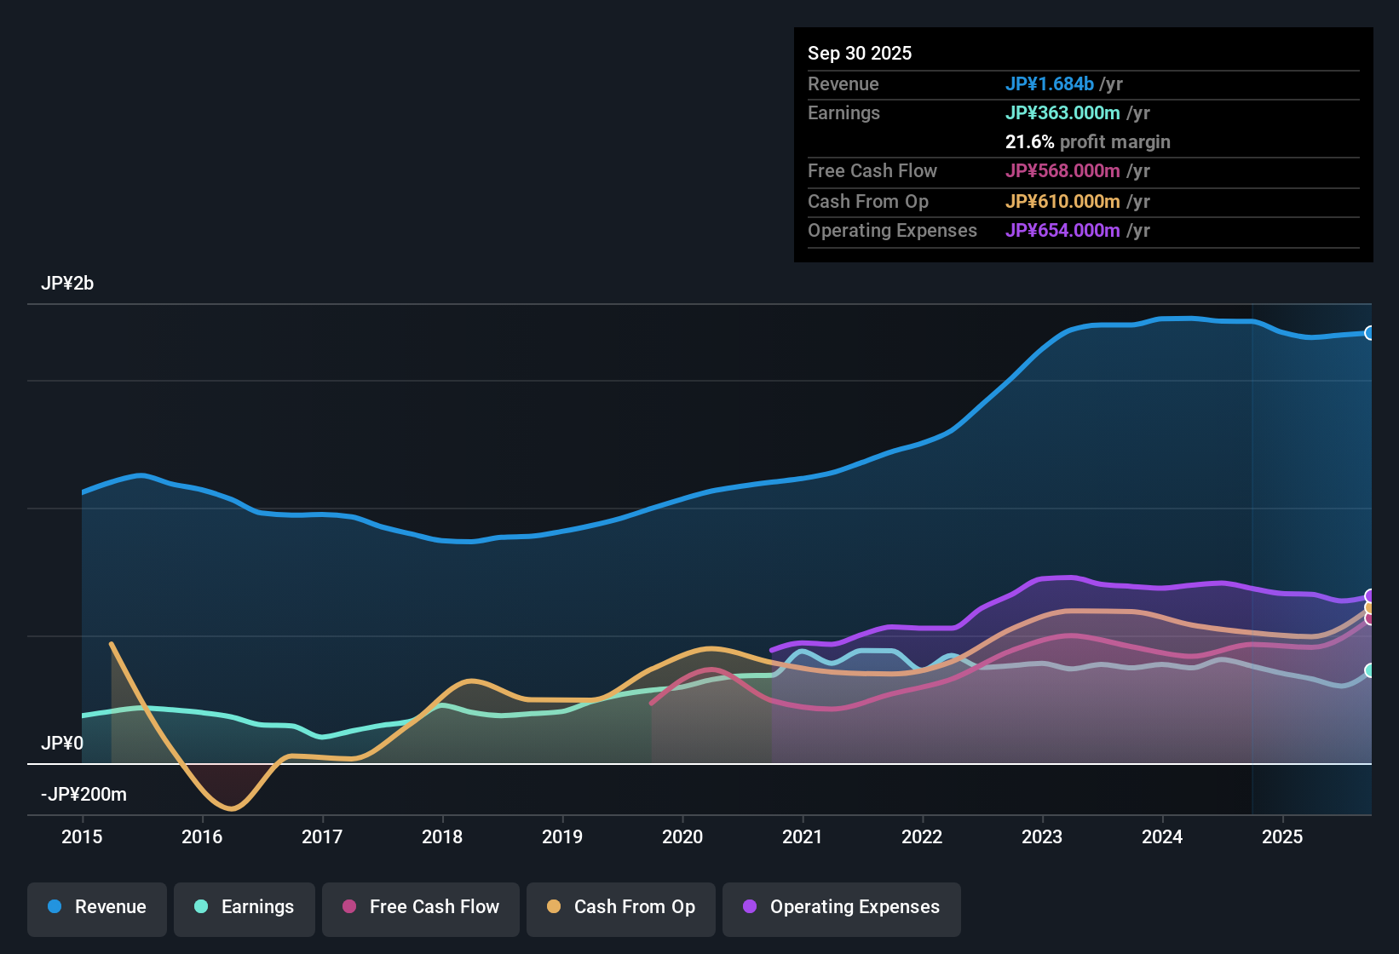The height and width of the screenshot is (954, 1399).
Task: Select the pink Free Cash Flow legend dot
Action: point(348,907)
